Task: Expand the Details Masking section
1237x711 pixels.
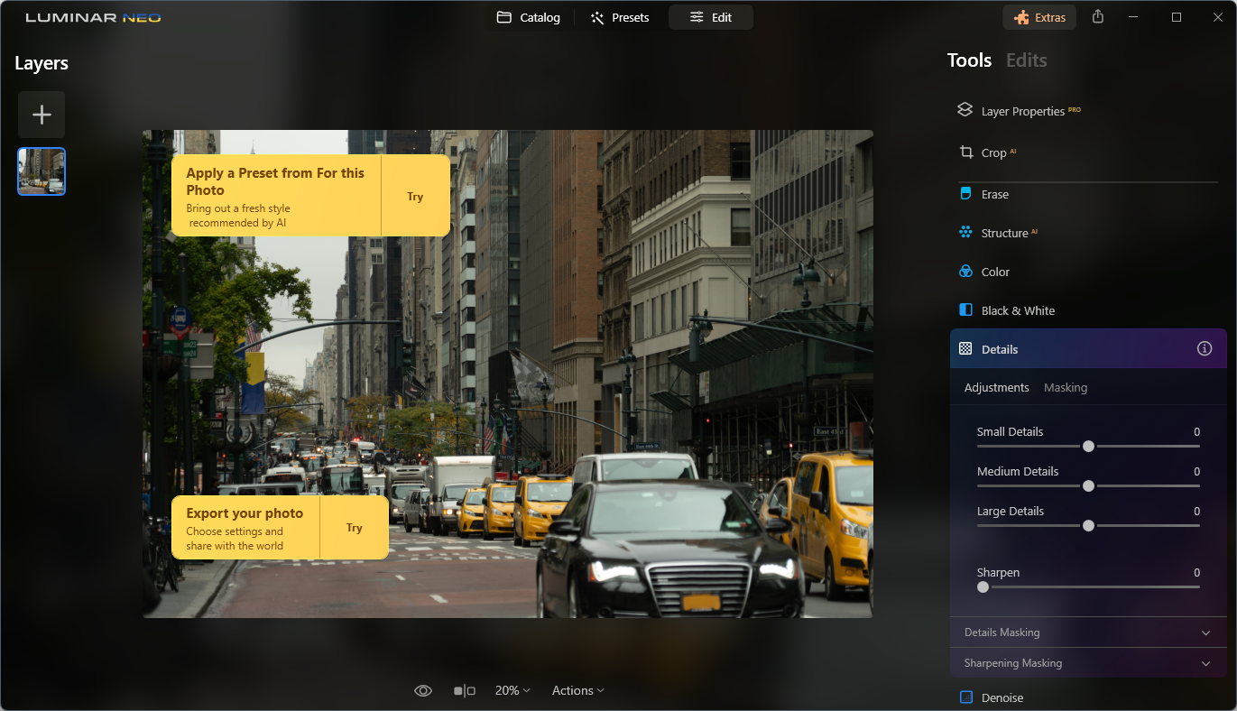Action: point(1088,633)
